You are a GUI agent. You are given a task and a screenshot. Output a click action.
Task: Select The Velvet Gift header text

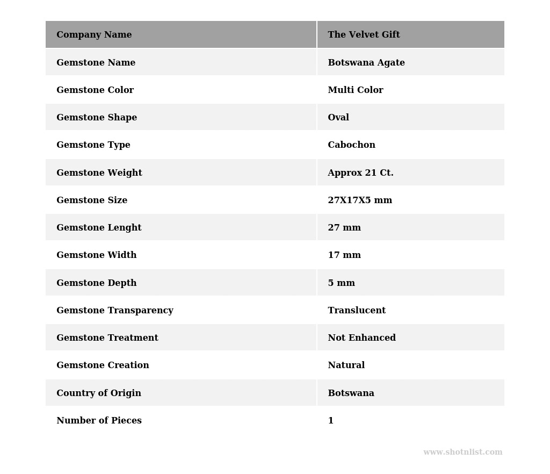point(364,35)
